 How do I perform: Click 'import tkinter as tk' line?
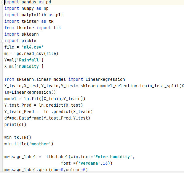29,22
